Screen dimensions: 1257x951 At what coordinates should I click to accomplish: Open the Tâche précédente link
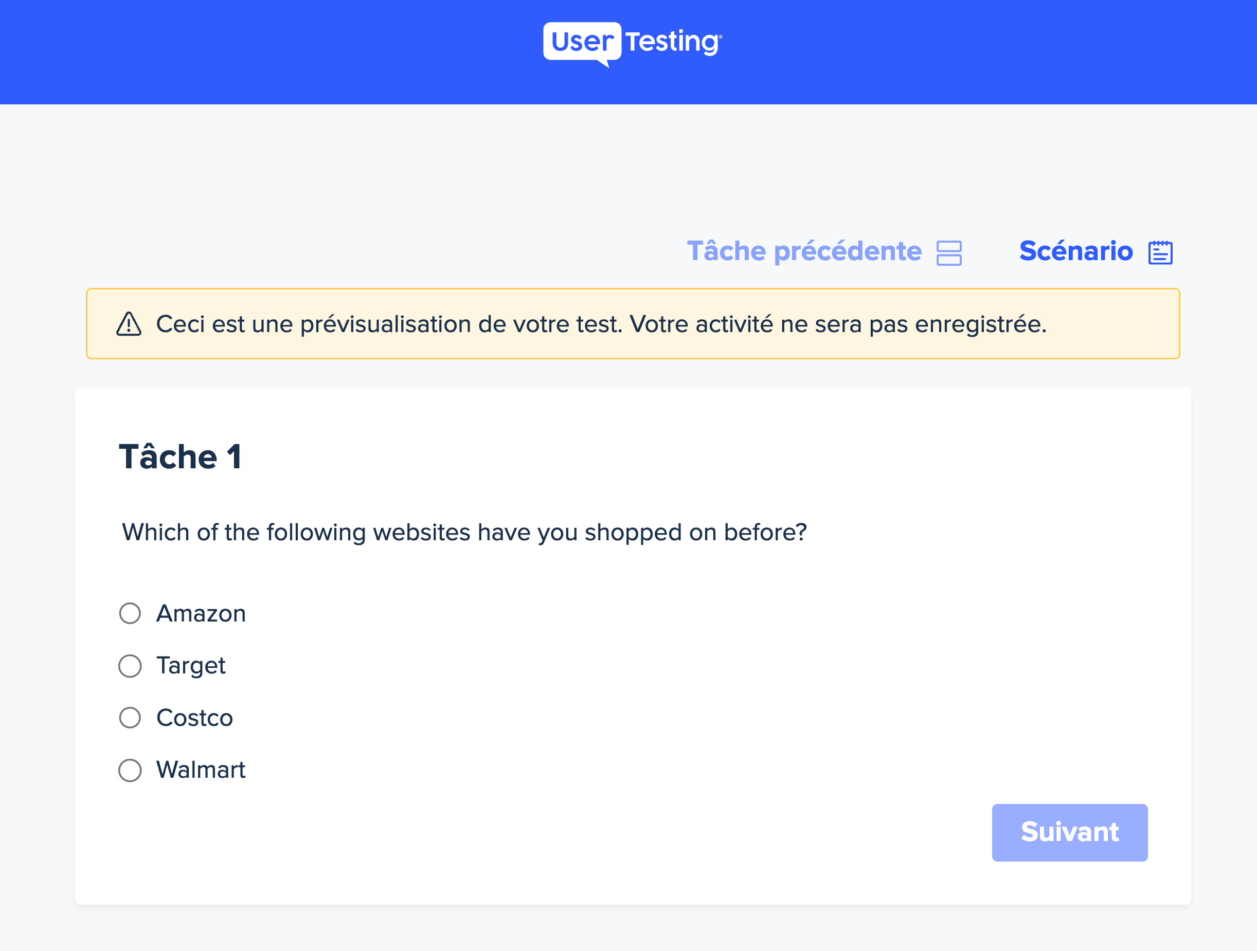pos(804,251)
